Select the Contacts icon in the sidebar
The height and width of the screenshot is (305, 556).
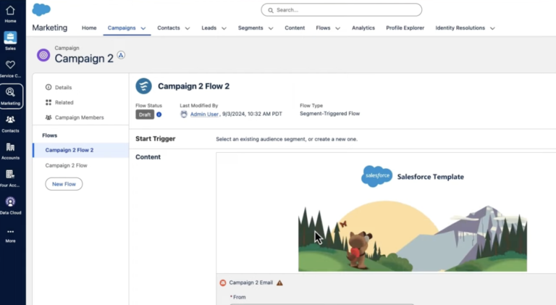tap(10, 120)
